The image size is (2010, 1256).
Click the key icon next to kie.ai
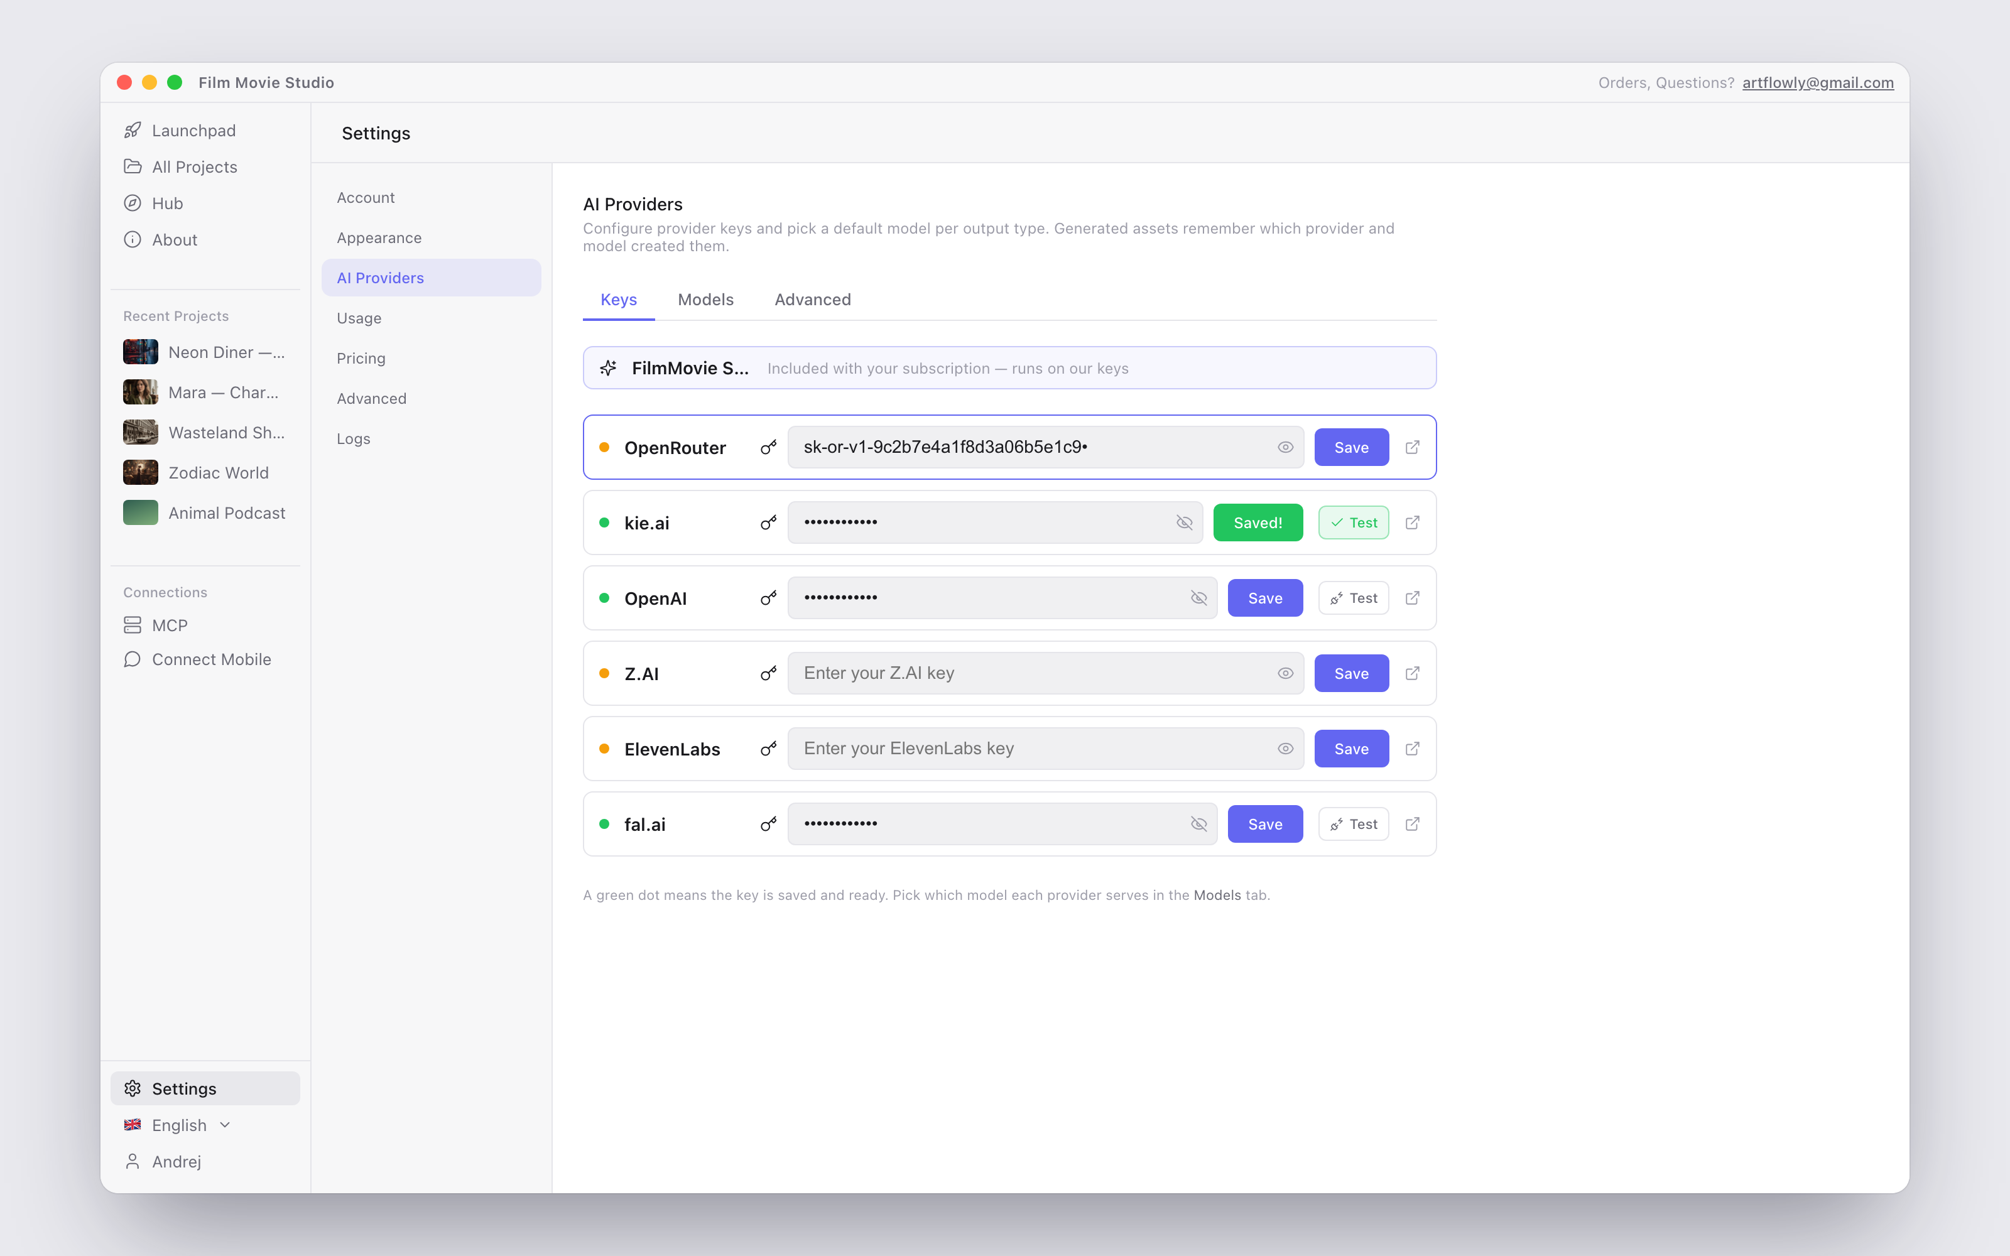(768, 522)
